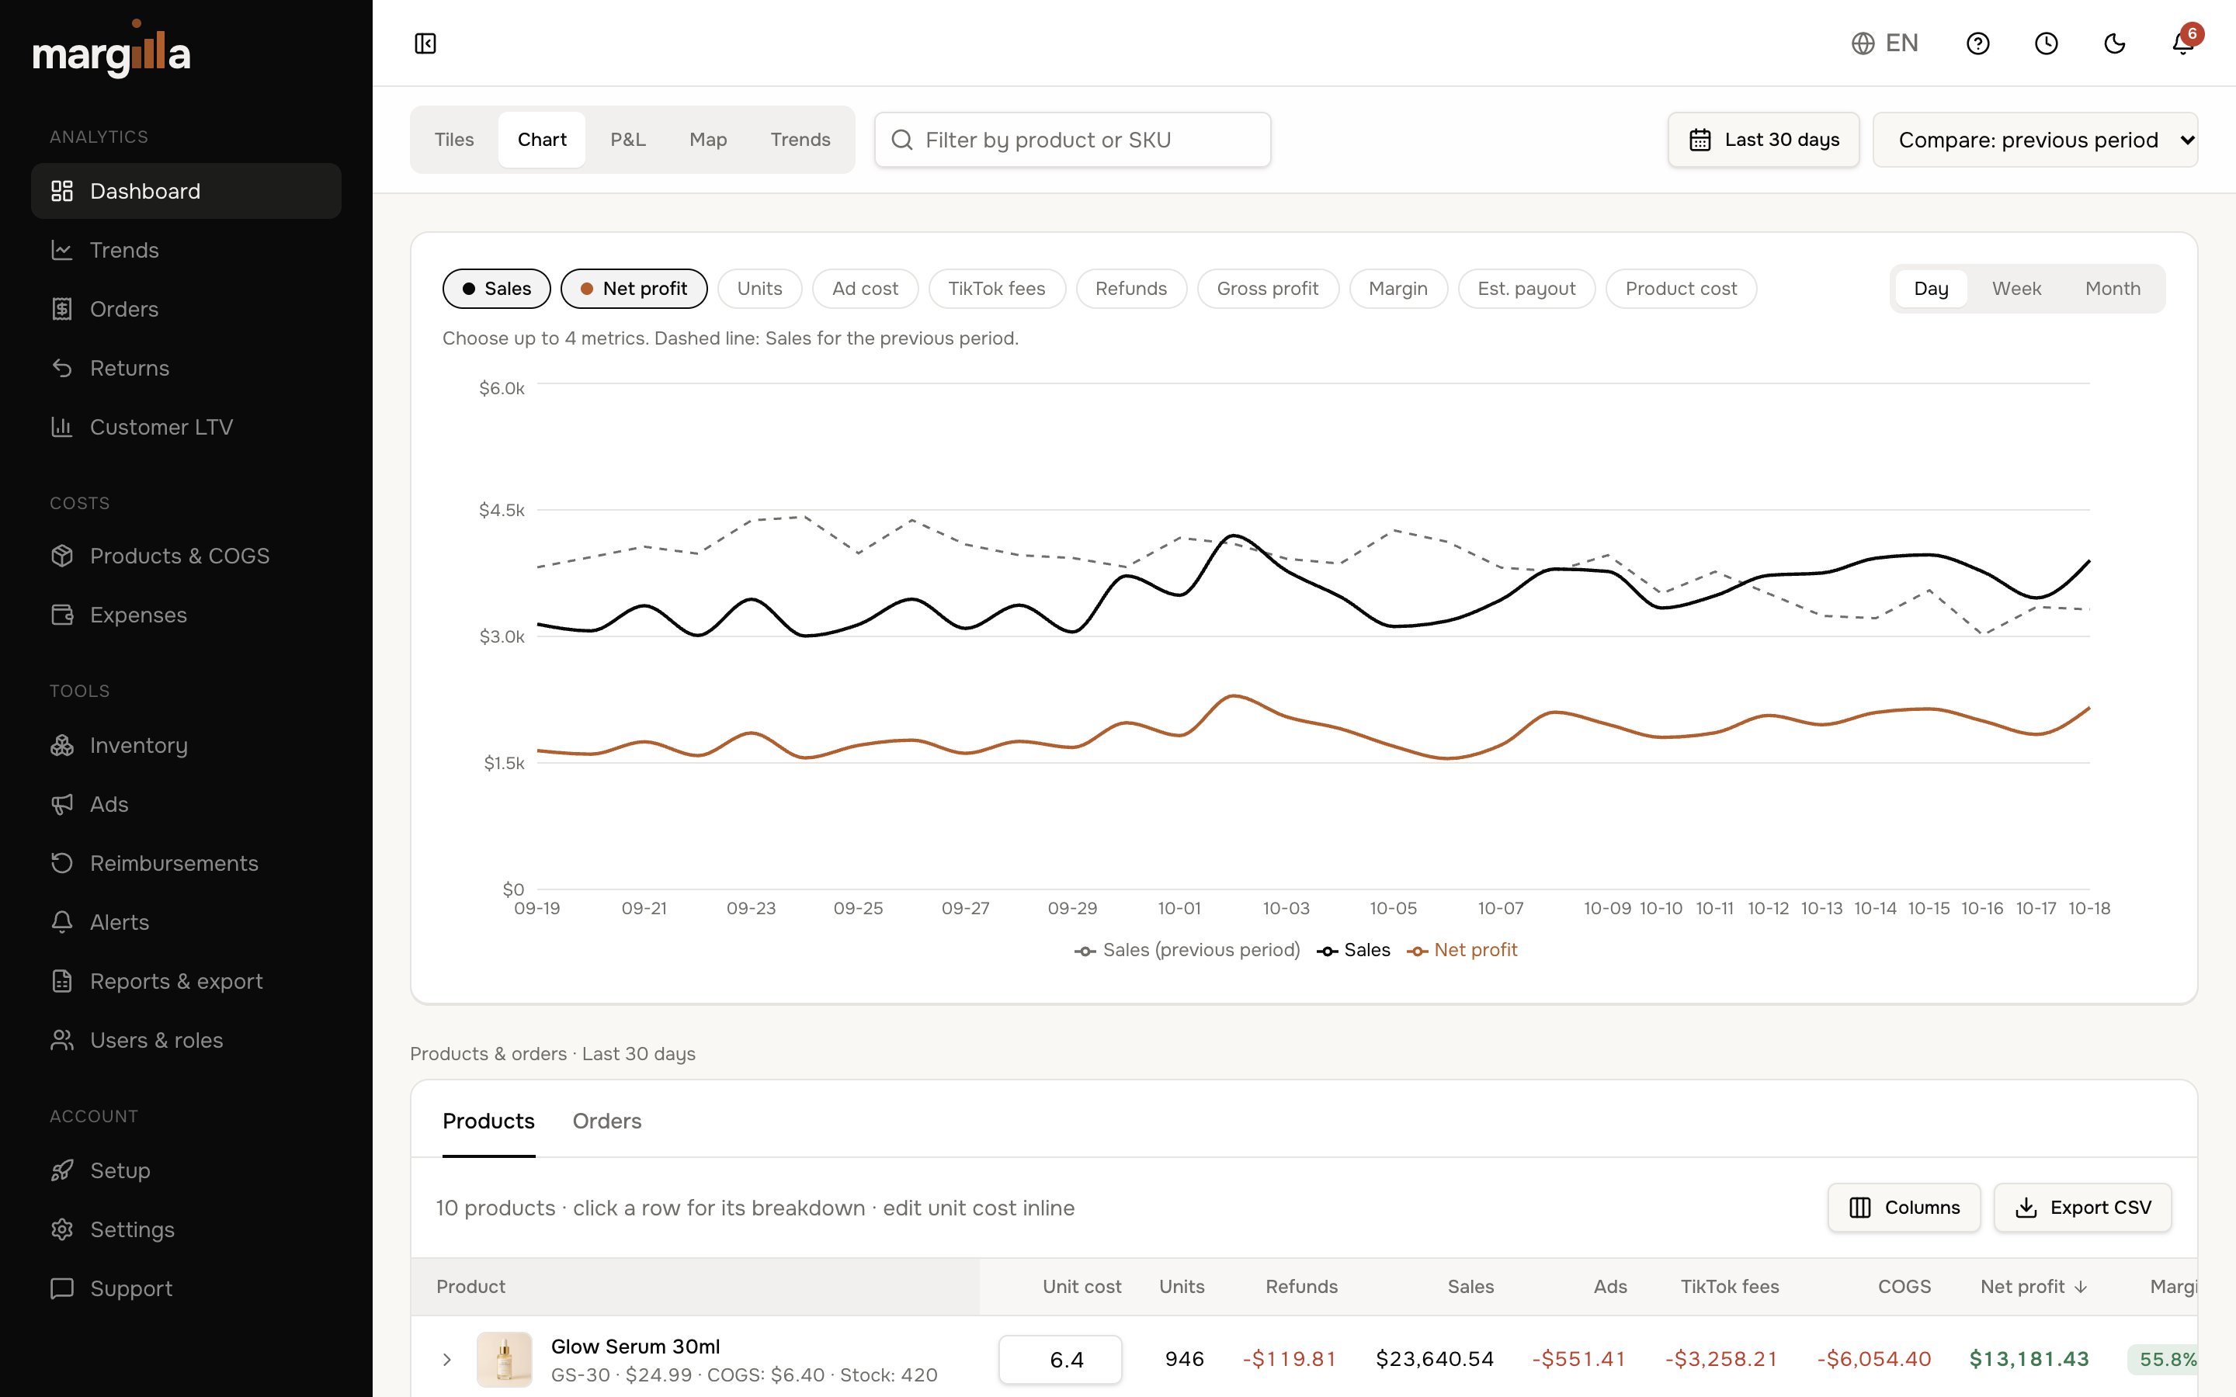Viewport: 2236px width, 1397px height.
Task: Edit Glow Serum unit cost 6.4 field
Action: tap(1060, 1359)
